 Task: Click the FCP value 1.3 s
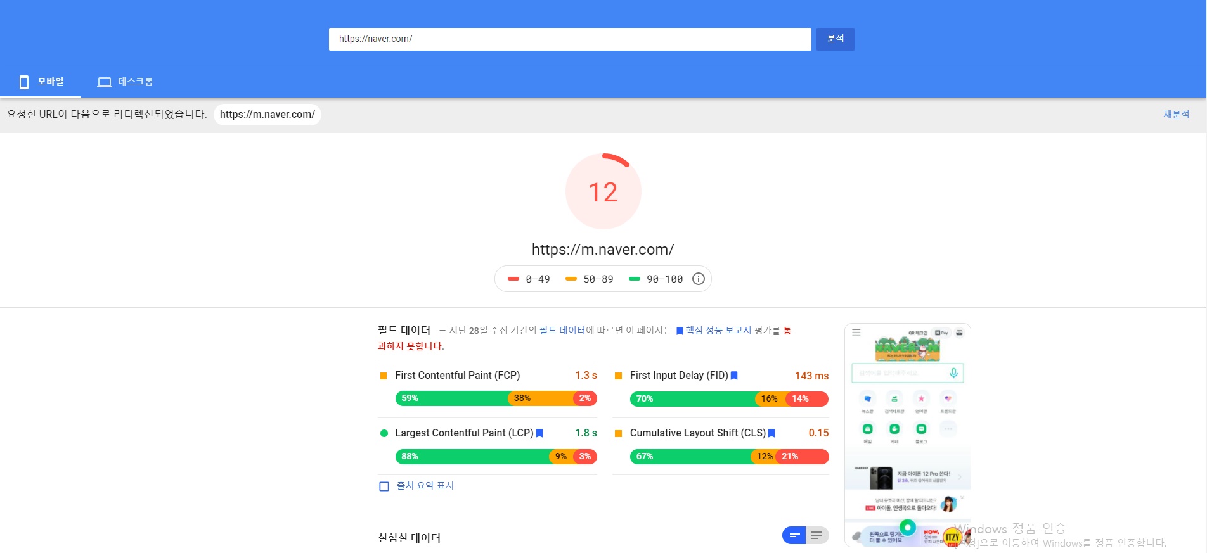tap(586, 376)
